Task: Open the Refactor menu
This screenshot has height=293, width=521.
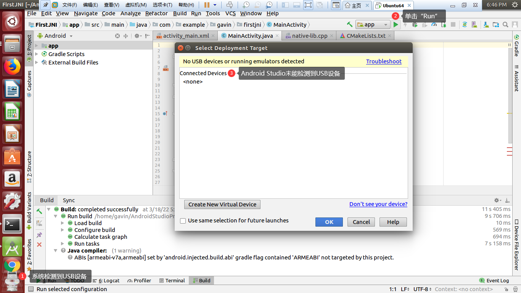Action: pyautogui.click(x=156, y=13)
